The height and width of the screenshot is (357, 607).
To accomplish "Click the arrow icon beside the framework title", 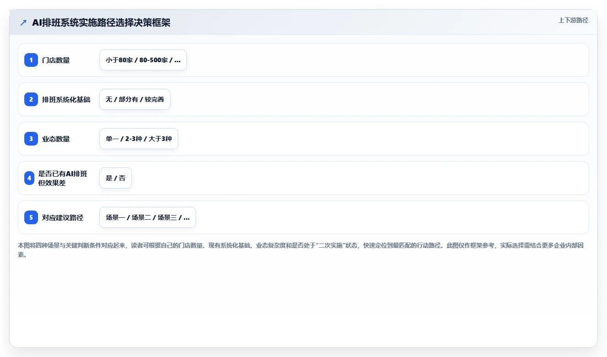I will pos(23,22).
